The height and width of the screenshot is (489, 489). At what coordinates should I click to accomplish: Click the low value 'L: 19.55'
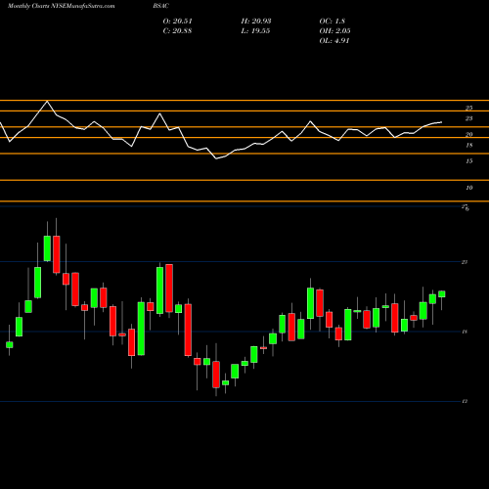pyautogui.click(x=255, y=31)
